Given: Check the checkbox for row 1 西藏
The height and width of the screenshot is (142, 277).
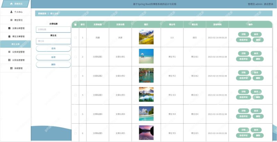Looking at the screenshot, I should click(x=75, y=38).
